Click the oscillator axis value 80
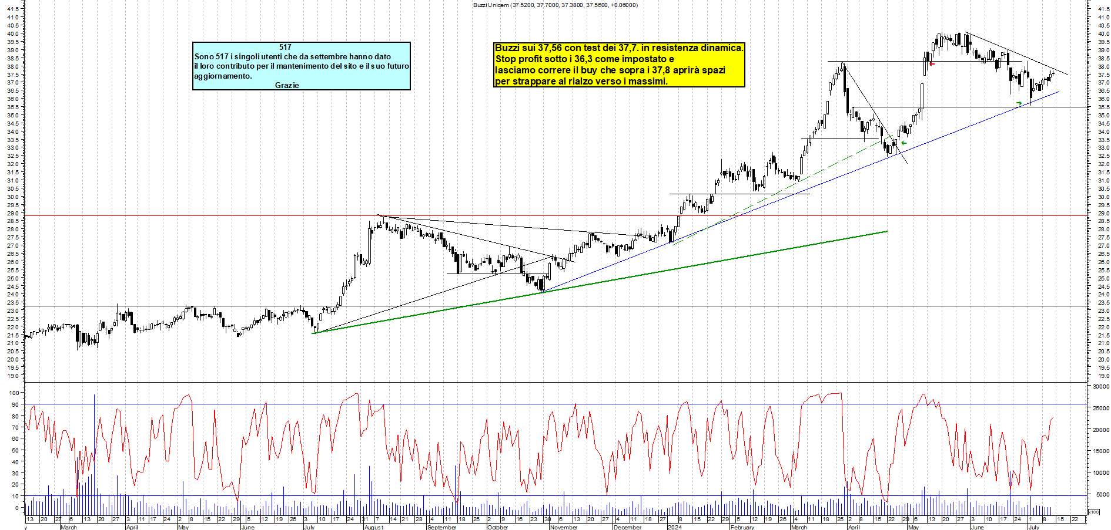Image resolution: width=1111 pixels, height=530 pixels. pyautogui.click(x=16, y=416)
